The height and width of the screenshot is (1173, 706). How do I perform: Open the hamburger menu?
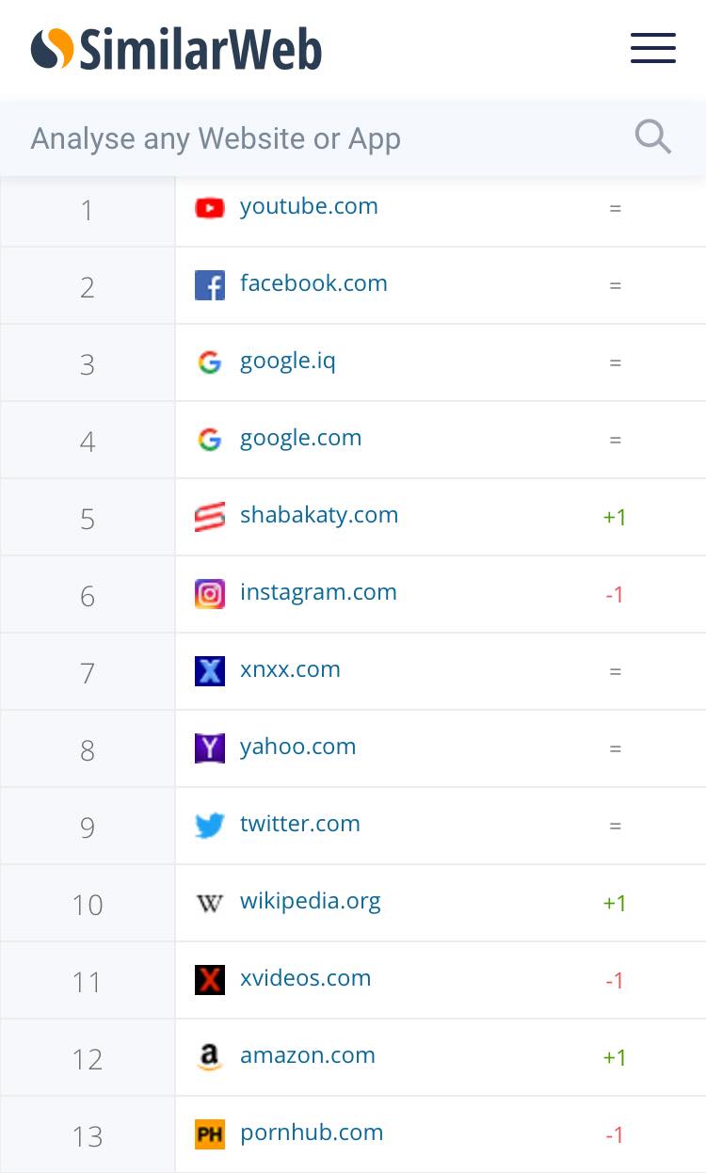tap(653, 48)
